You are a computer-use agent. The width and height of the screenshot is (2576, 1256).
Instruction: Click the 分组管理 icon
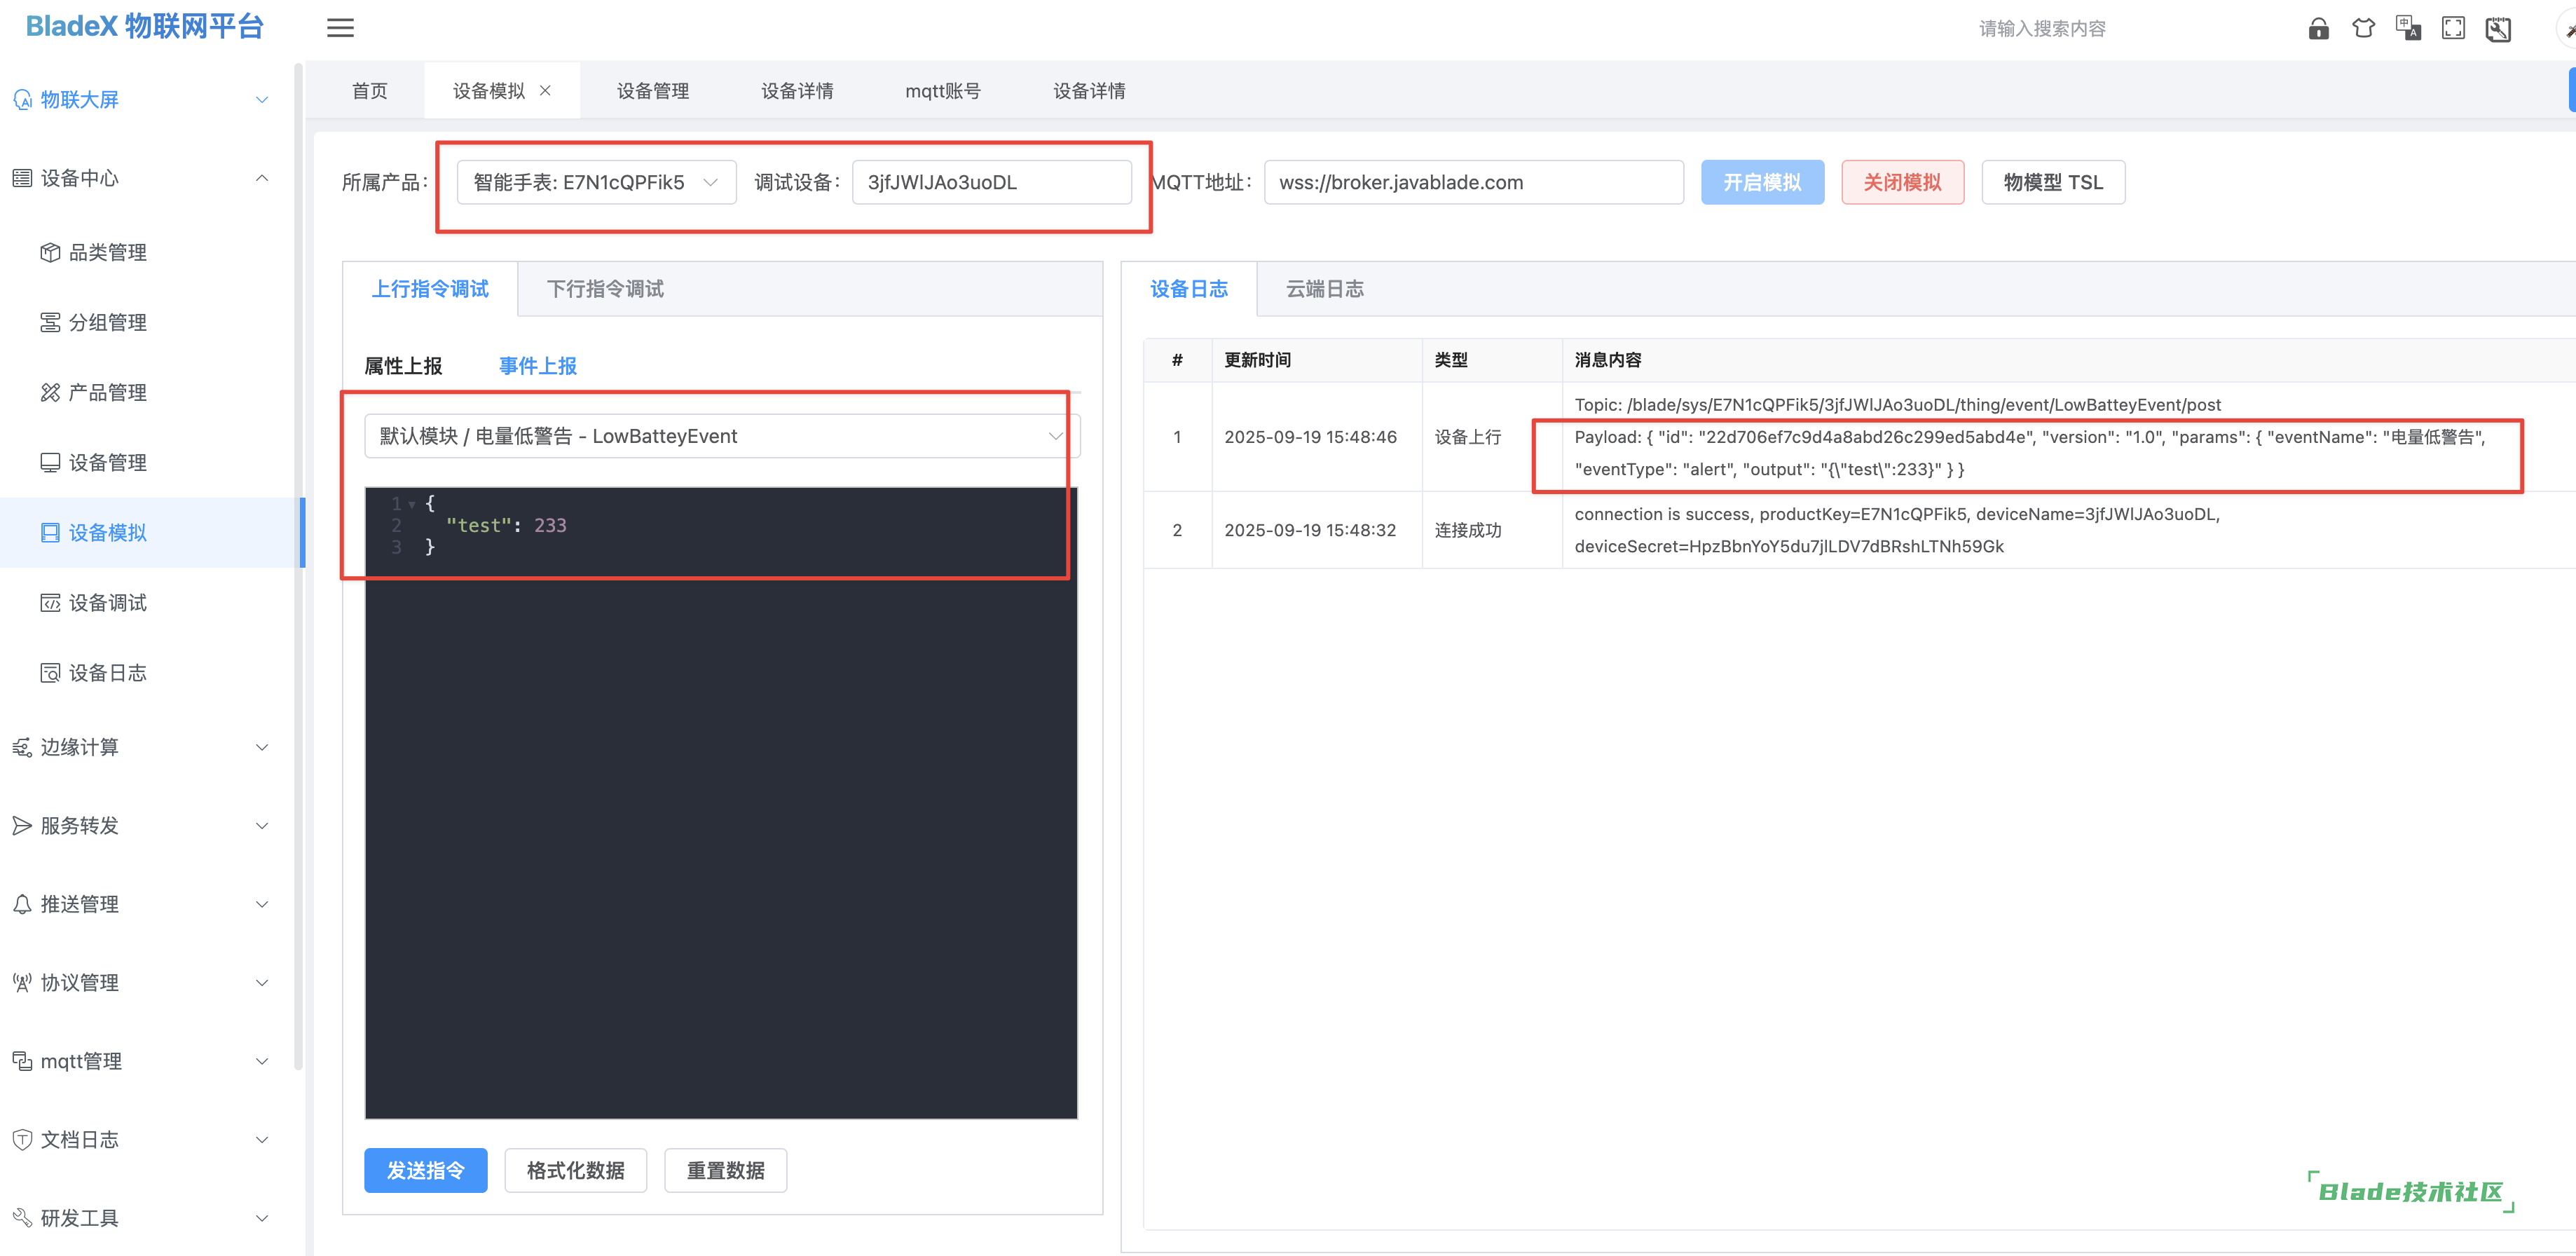[50, 322]
